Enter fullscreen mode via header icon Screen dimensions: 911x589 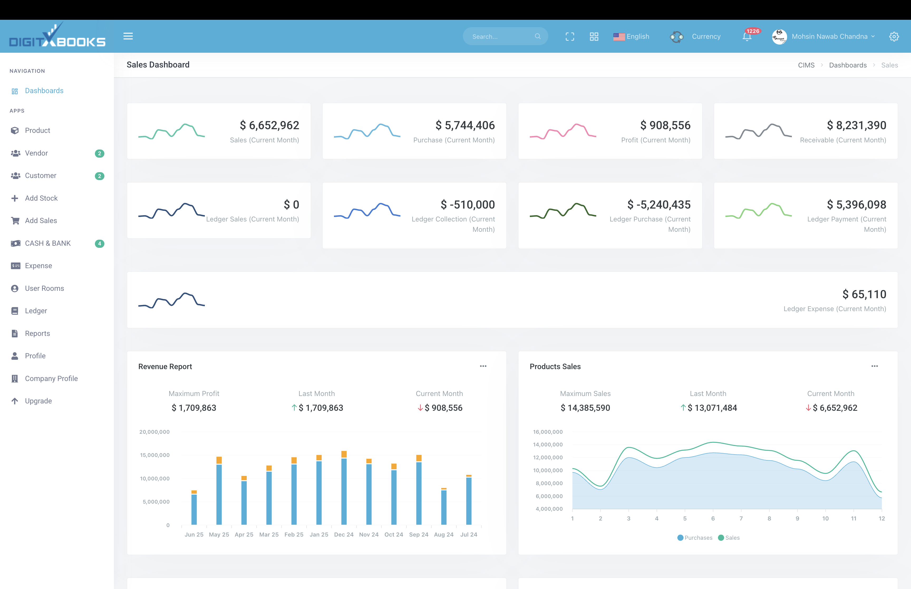570,37
